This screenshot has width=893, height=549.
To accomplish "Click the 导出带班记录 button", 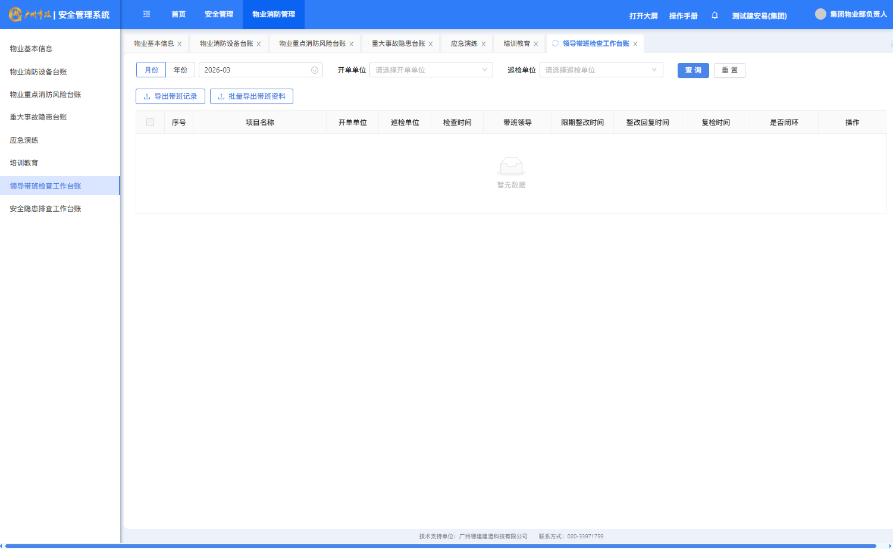I will (x=170, y=96).
